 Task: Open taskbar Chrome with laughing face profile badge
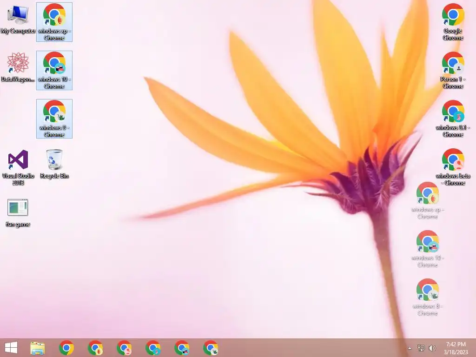[x=182, y=348]
